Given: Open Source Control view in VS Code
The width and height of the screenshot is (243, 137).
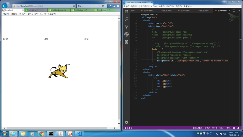Looking at the screenshot, I should [127, 27].
